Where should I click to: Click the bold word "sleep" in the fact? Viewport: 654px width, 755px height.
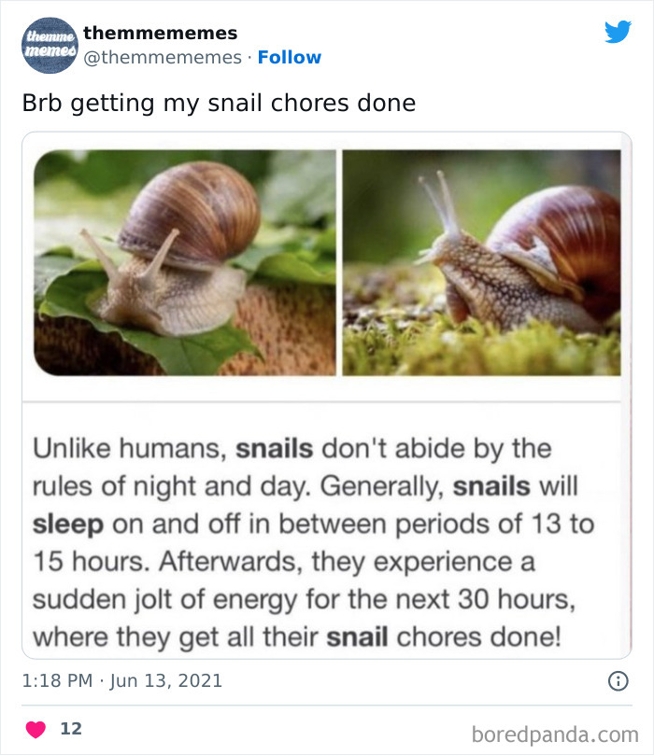(x=68, y=524)
